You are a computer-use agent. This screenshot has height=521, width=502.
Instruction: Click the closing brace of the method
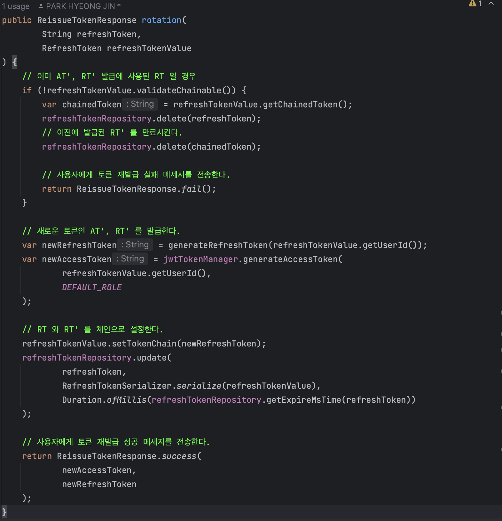(4, 512)
